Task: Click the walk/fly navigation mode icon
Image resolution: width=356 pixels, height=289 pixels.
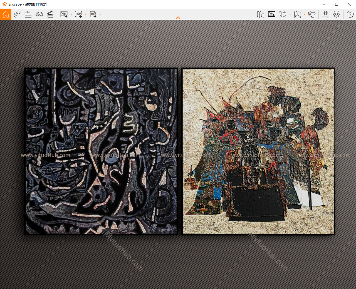Action: tap(297, 14)
